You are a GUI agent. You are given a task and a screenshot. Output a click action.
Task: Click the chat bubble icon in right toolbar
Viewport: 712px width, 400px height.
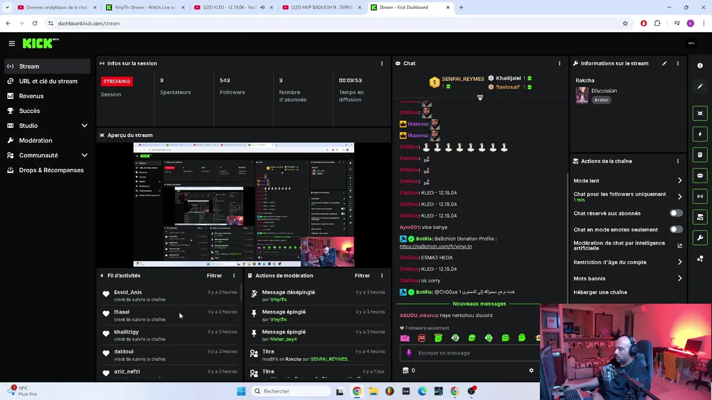[x=700, y=176]
